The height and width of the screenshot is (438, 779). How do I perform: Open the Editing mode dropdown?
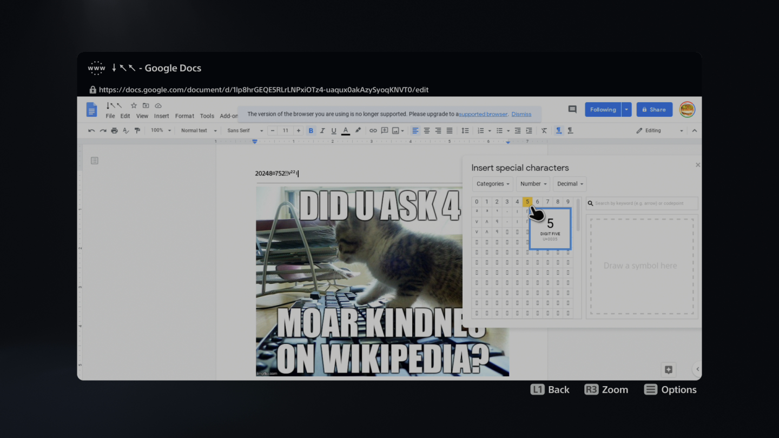pos(659,130)
